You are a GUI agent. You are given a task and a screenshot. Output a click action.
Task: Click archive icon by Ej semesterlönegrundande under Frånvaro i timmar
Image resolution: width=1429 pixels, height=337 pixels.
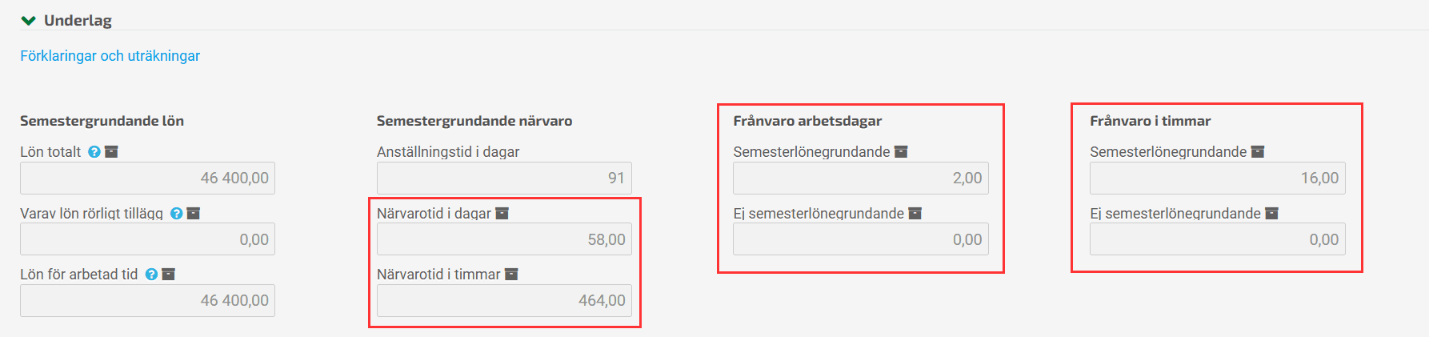pyautogui.click(x=1272, y=214)
